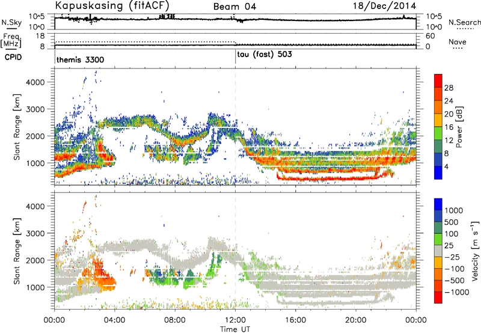481x333 pixels.
Task: Click the blue 4 dB power colorbar segment
Action: pyautogui.click(x=438, y=173)
